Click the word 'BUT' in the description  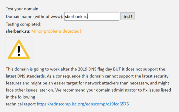117,69
